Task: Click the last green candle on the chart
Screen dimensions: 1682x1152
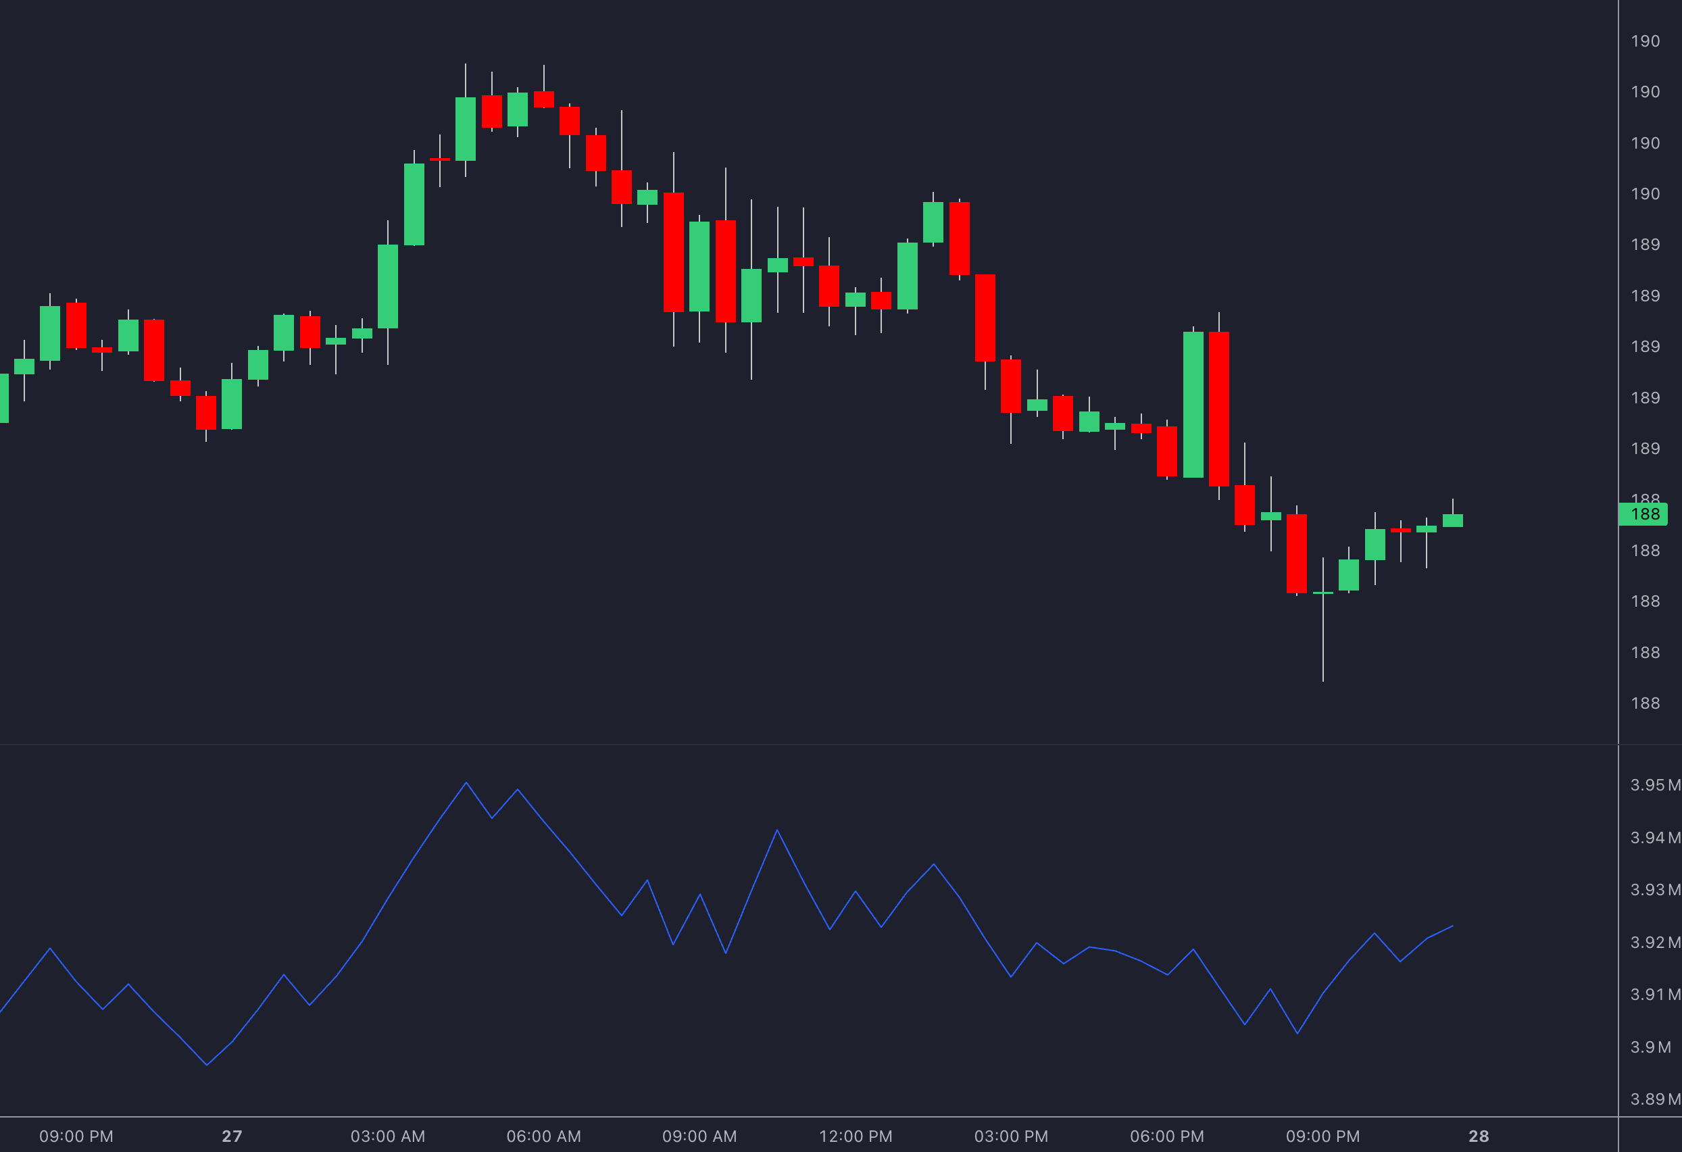Action: (1452, 520)
